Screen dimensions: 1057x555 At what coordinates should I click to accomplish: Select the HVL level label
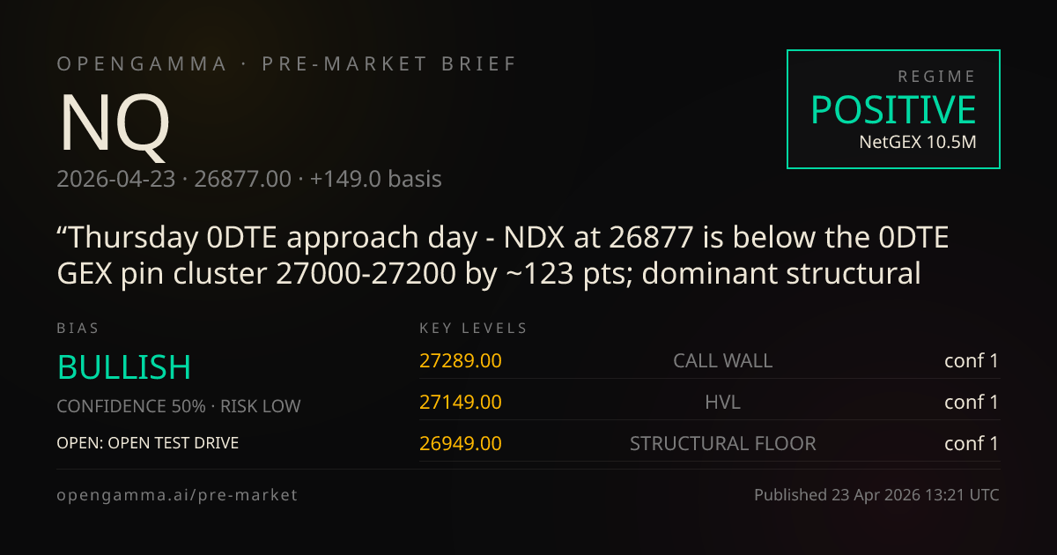(x=723, y=402)
